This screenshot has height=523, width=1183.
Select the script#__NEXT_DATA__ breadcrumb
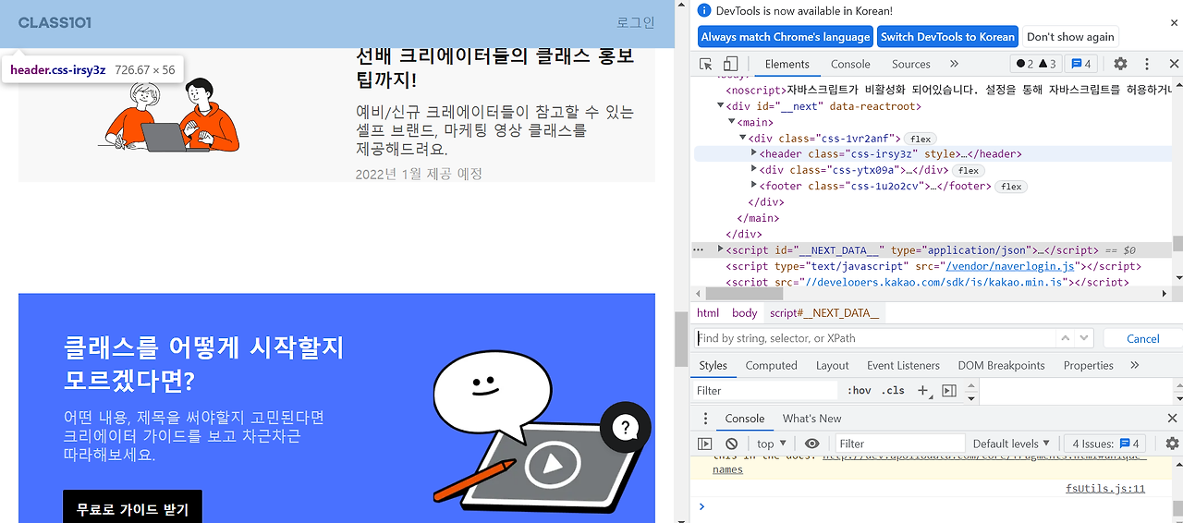click(824, 313)
